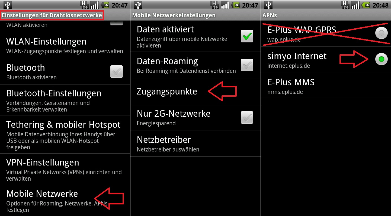Tap the USB icon above Mobile Netzwerkeinstellungen
This screenshot has height=216, width=391.
[138, 5]
